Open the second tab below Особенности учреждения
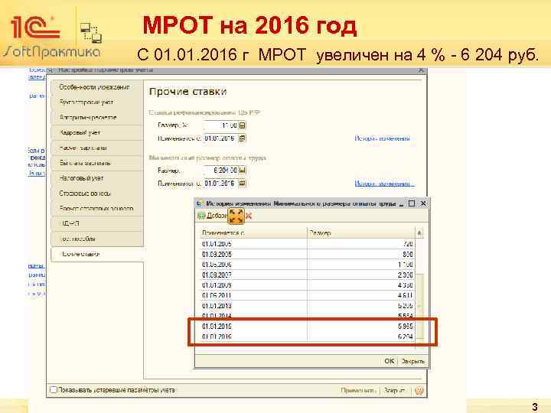Viewport: 551px width, 413px height. click(x=97, y=117)
